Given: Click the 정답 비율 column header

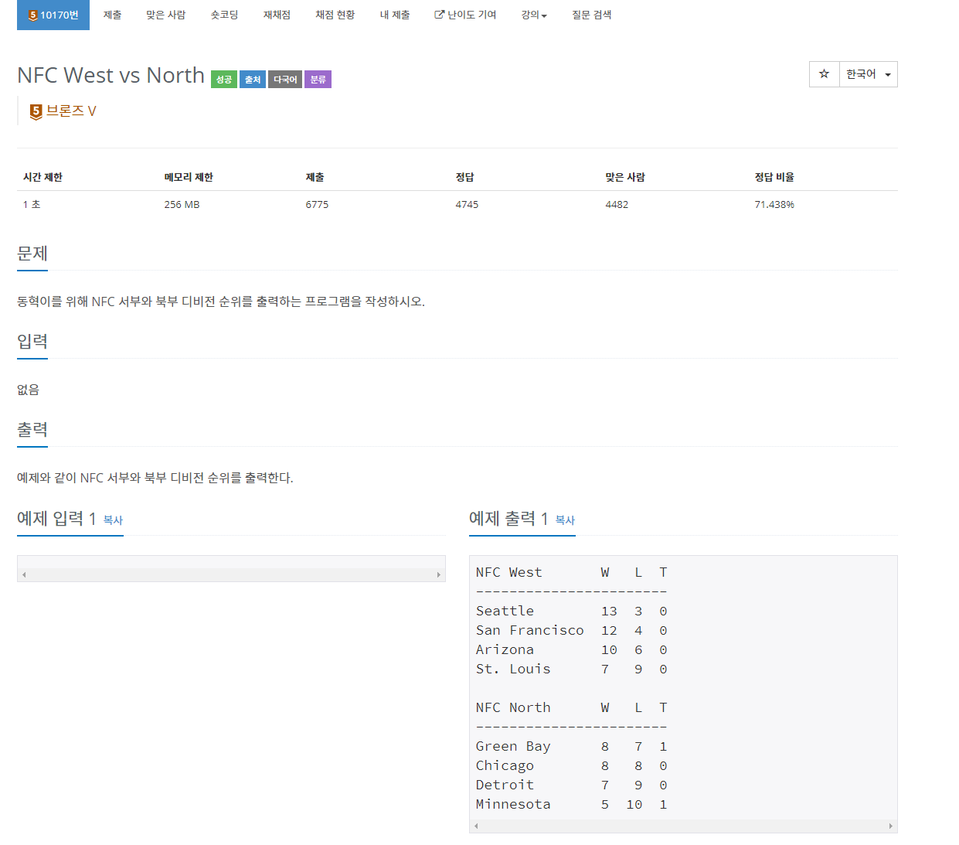Looking at the screenshot, I should click(774, 177).
